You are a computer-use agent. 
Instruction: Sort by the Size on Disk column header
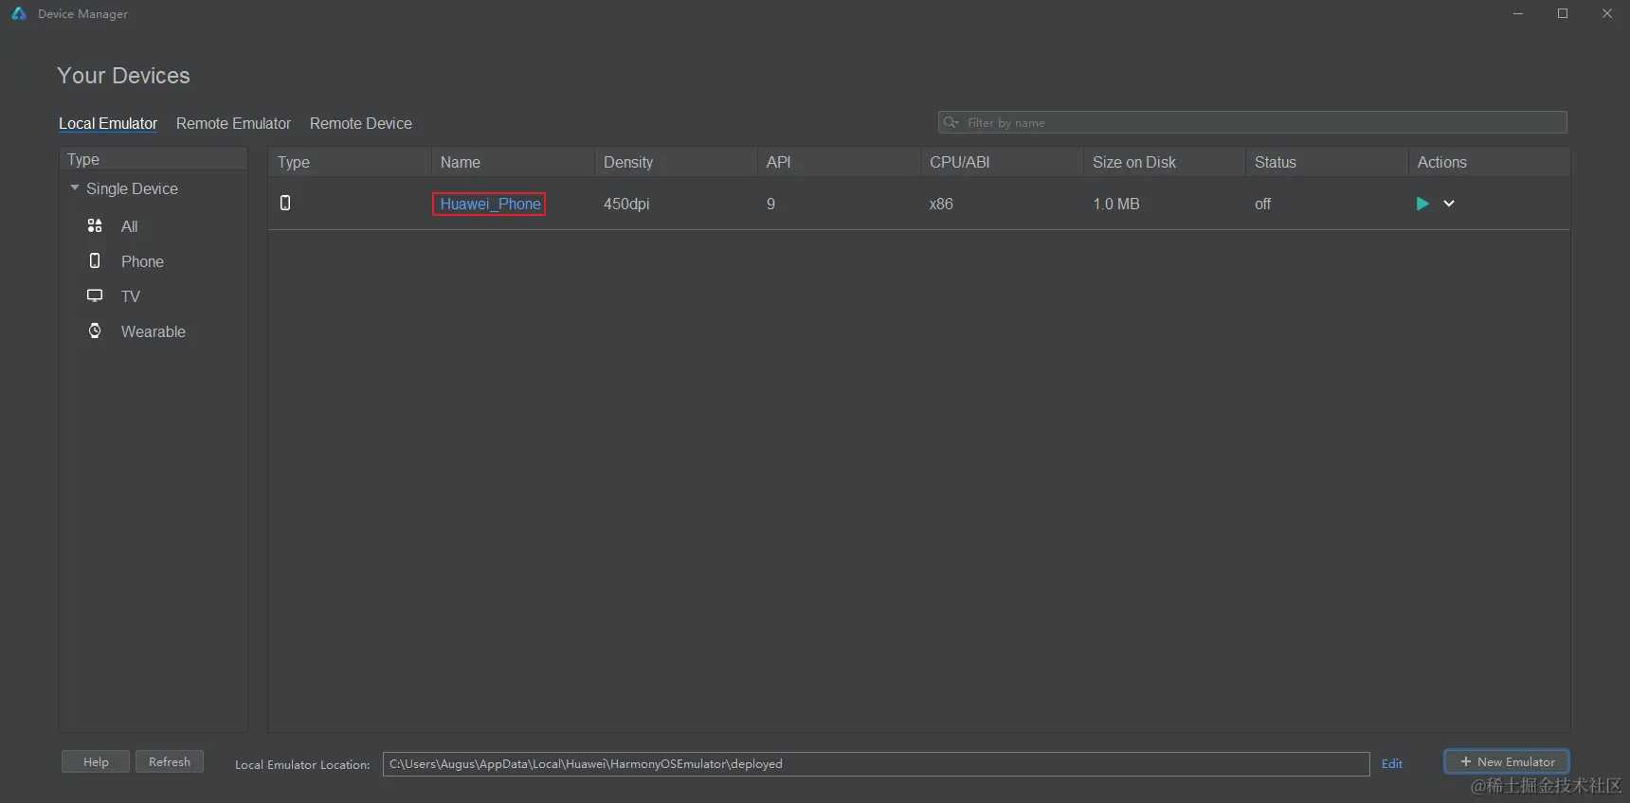1165,162
